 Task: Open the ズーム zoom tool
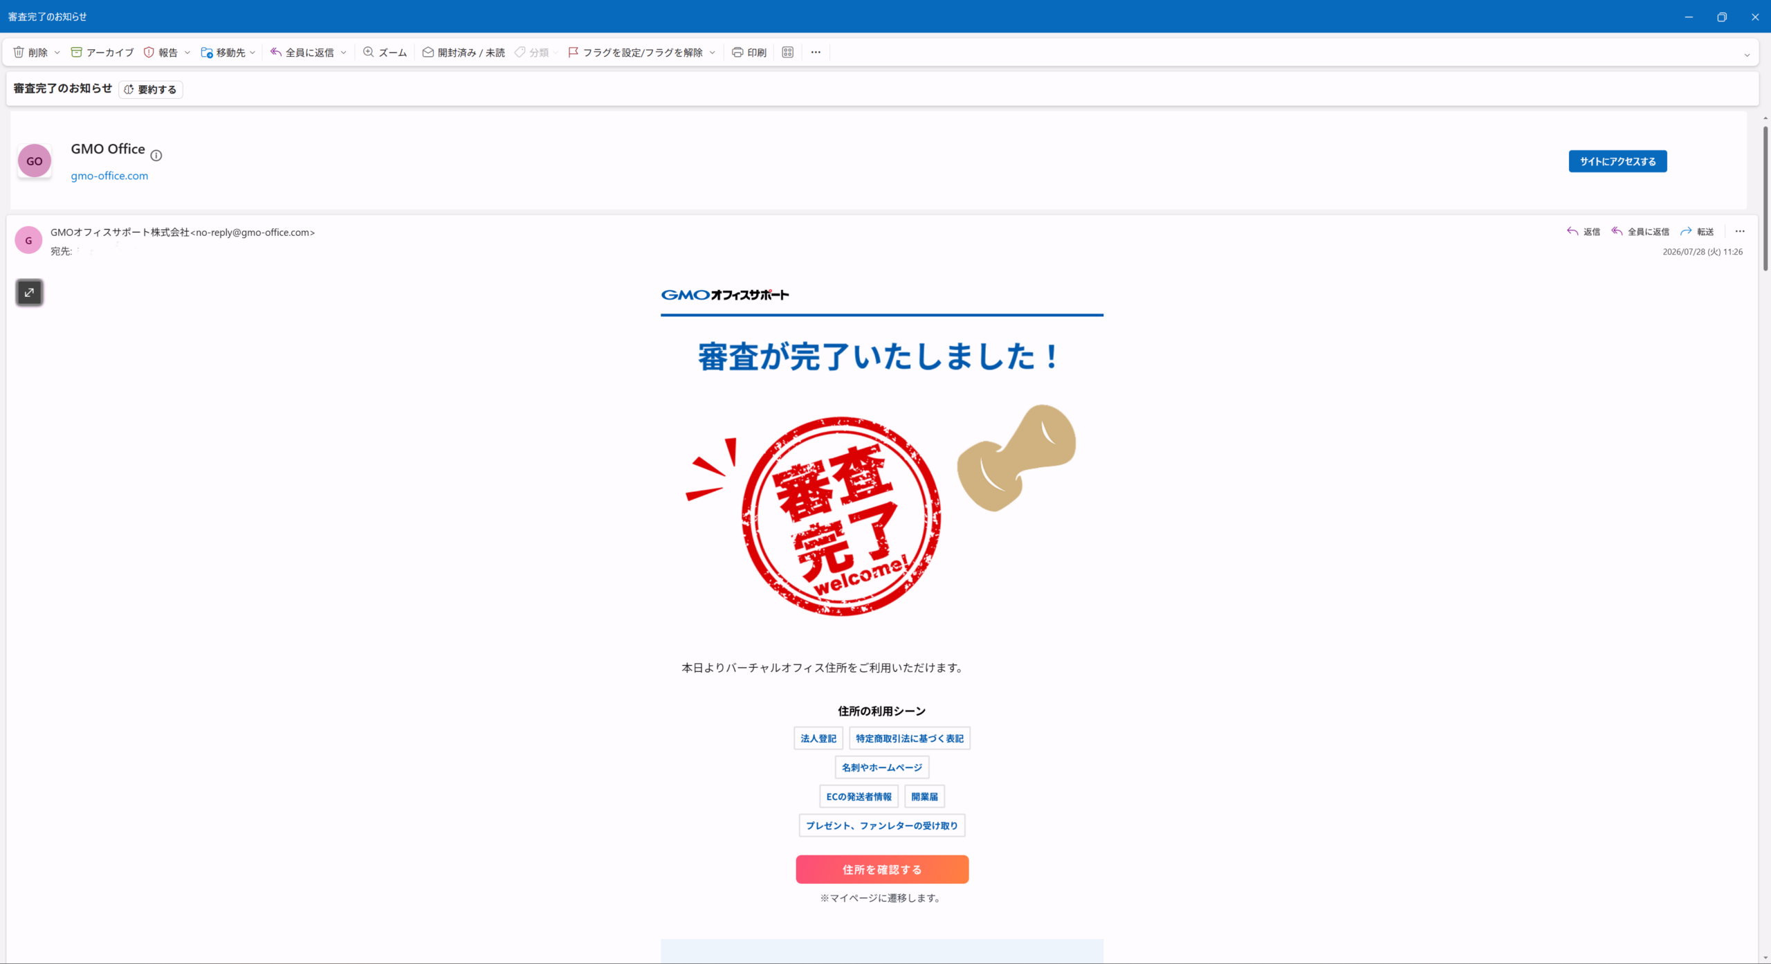coord(385,53)
